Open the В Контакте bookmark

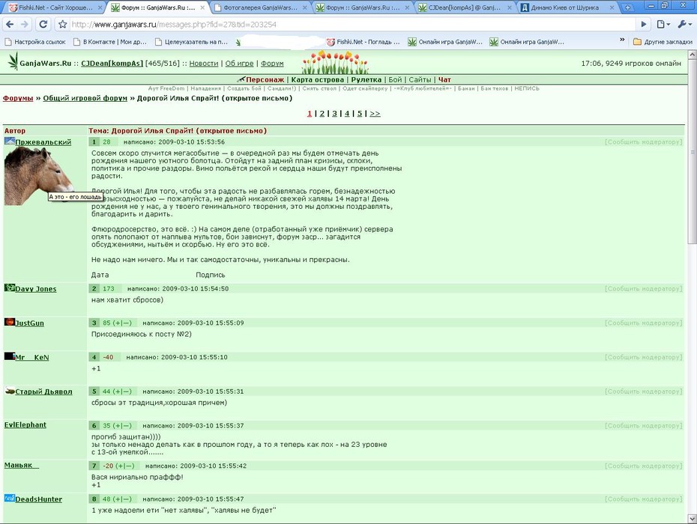109,42
